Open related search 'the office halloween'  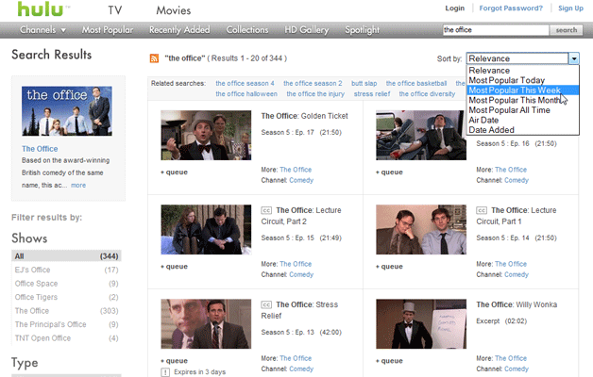(x=246, y=94)
